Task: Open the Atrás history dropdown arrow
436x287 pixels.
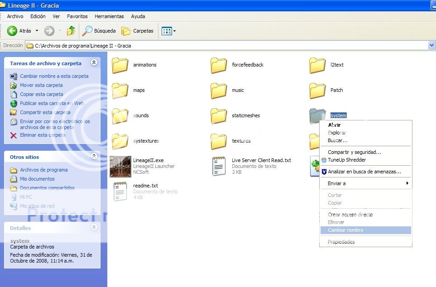Action: (x=37, y=31)
